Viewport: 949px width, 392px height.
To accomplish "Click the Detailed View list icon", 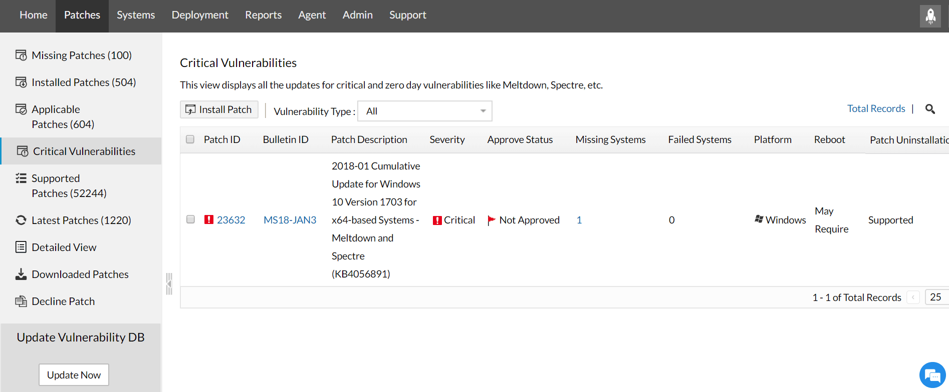I will tap(21, 247).
